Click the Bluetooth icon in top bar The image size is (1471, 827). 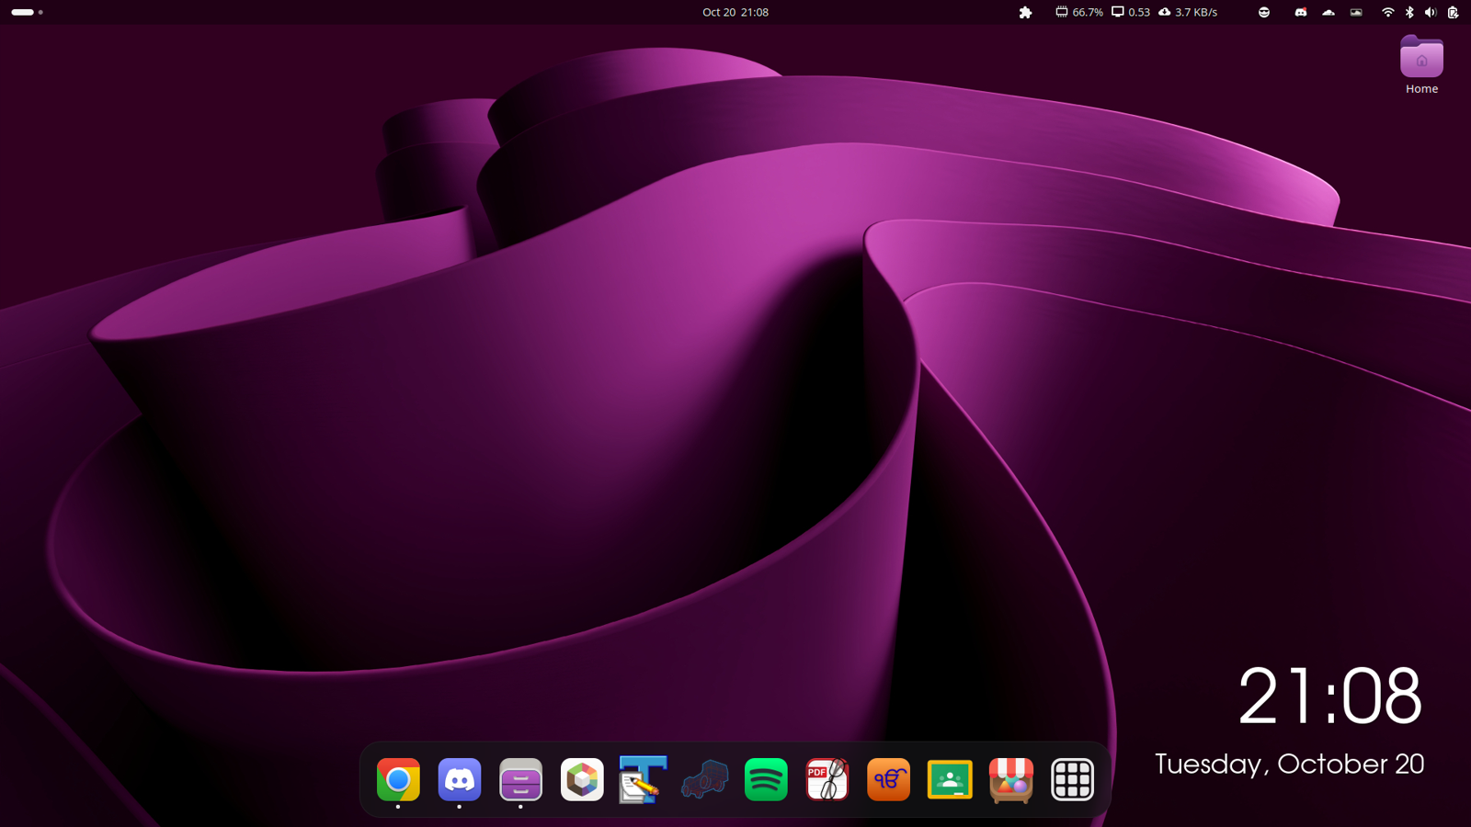[1409, 12]
